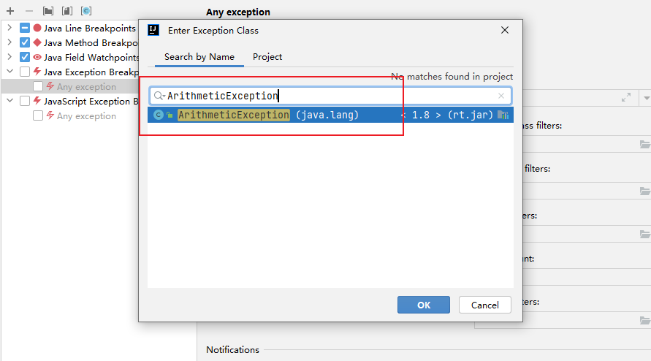Click the expand panel arrows icon
Image resolution: width=651 pixels, height=361 pixels.
point(626,97)
